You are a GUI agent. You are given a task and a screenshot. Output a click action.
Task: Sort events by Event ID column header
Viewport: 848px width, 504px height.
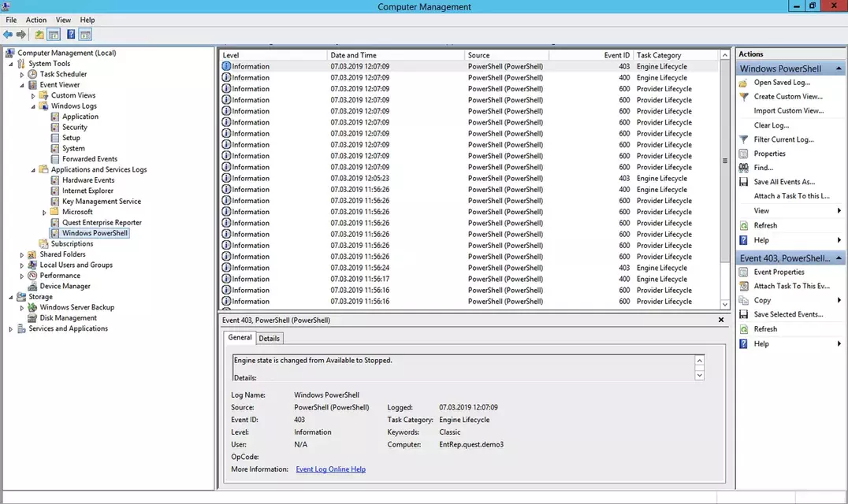coord(590,55)
